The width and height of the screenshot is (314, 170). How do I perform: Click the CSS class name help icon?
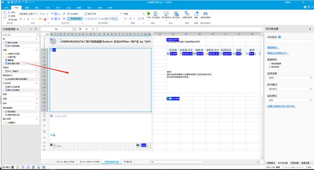tap(279, 37)
